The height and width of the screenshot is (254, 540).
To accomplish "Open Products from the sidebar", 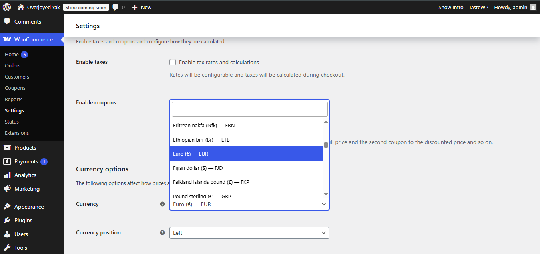I will [x=25, y=148].
